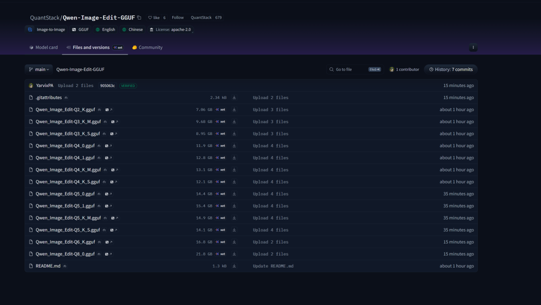Open GGUF viewer icon for Qwen_Image_Edit-Q2_K.gguf
Screen dimensions: 541x305
109,110
